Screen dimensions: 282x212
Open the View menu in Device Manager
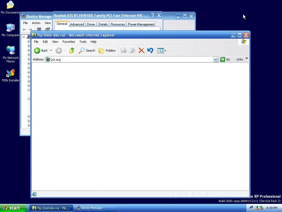coord(48,23)
